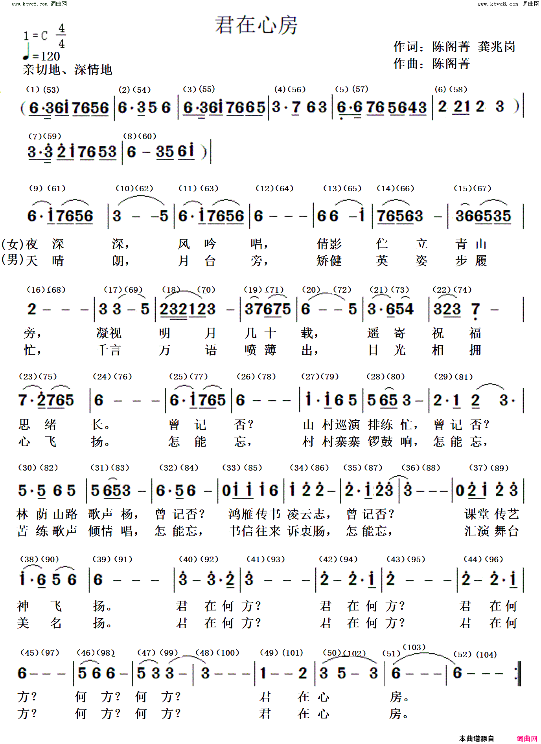Image resolution: width=541 pixels, height=744 pixels.
Task: Click measure label (12)(64)
Action: tap(275, 188)
